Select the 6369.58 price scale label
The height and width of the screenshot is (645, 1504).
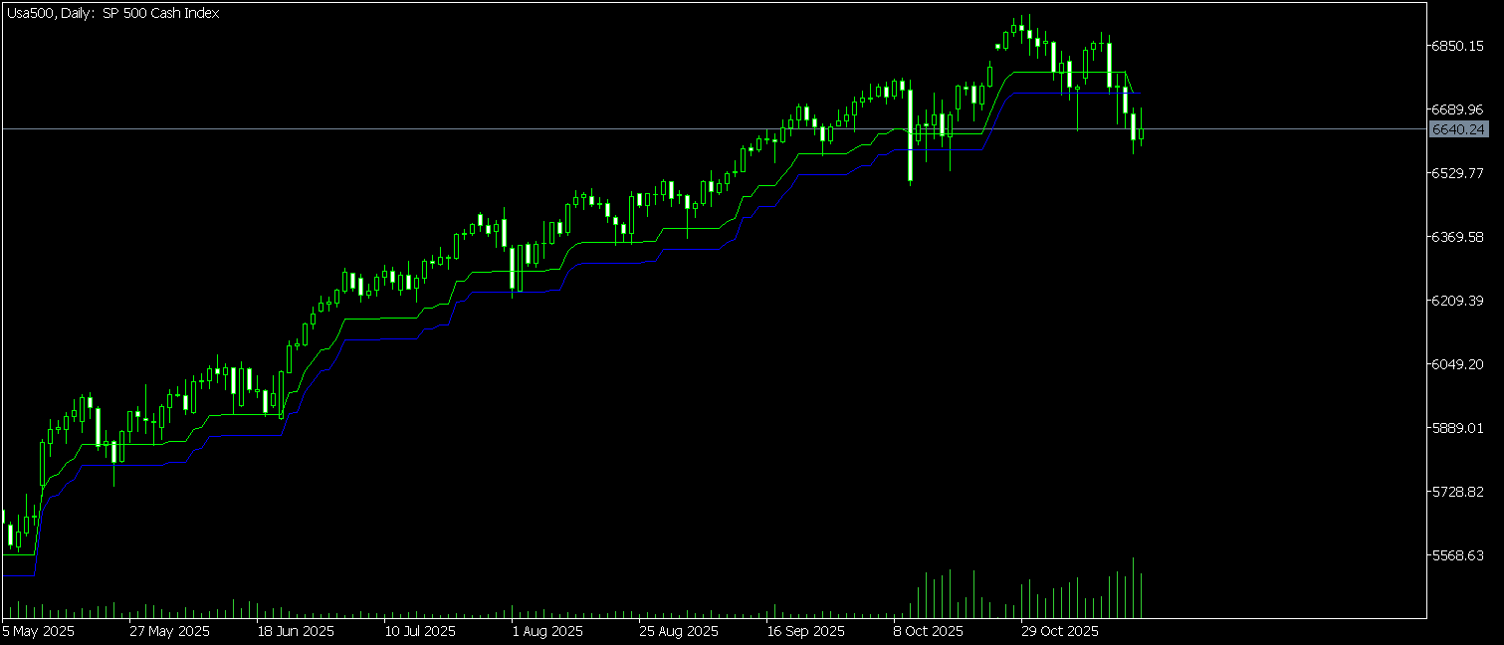point(1457,237)
